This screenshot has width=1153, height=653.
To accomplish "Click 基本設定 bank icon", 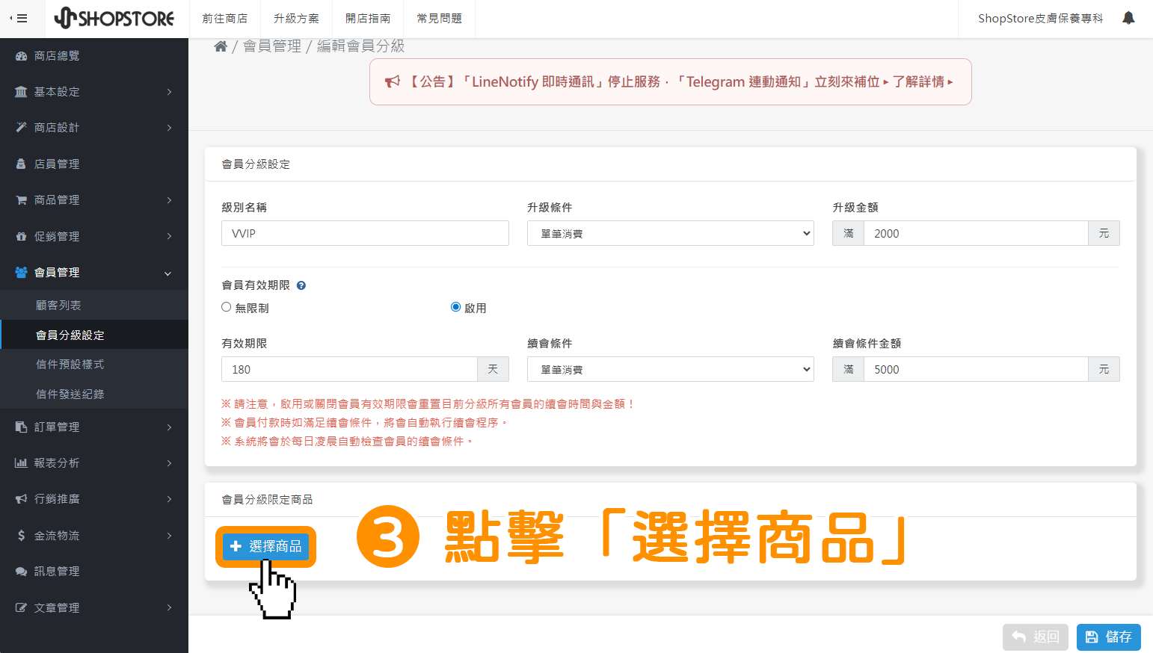I will point(21,92).
